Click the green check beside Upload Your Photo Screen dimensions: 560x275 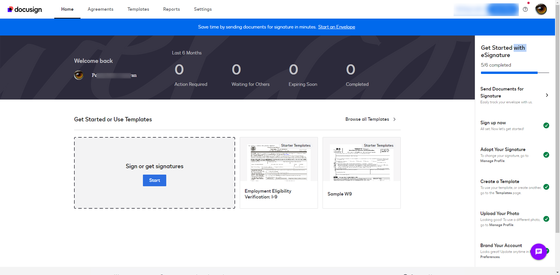[x=546, y=219]
